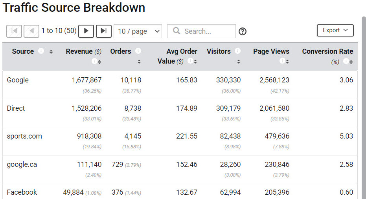The width and height of the screenshot is (366, 199).
Task: Click the Orders column header label
Action: tap(121, 51)
